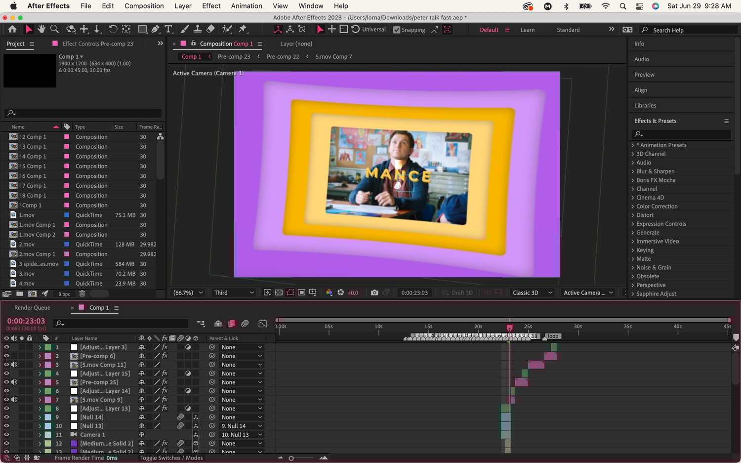Screen dimensions: 741x463
Task: Select the Zoom magnifier tool
Action: click(x=55, y=29)
